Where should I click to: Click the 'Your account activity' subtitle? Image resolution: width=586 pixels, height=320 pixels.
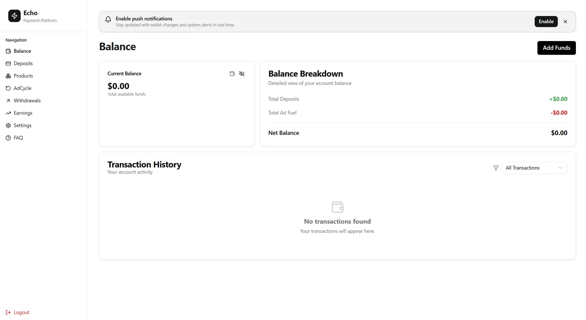click(x=130, y=172)
